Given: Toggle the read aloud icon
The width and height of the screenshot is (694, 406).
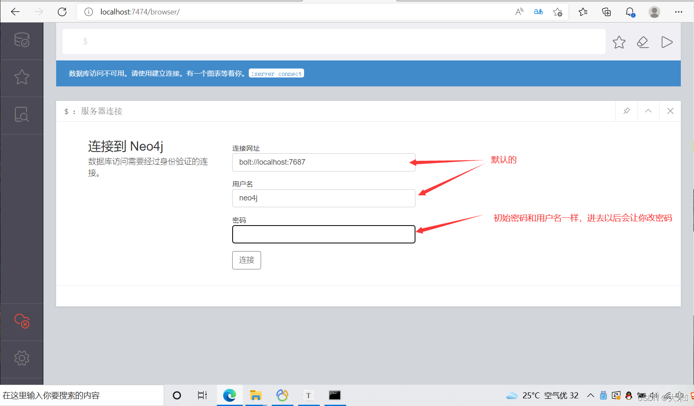Looking at the screenshot, I should [519, 12].
